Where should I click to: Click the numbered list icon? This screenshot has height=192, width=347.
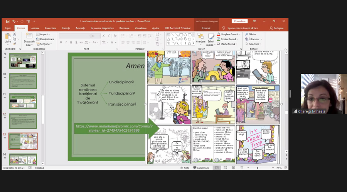click(x=131, y=36)
